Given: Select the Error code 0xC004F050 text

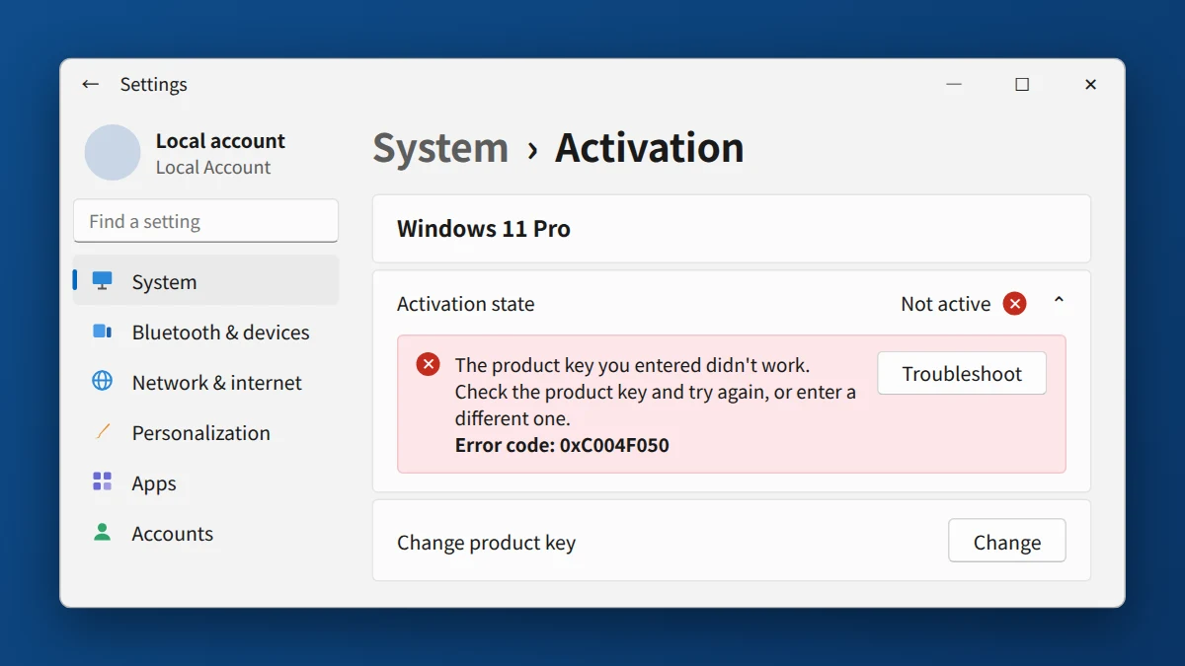Looking at the screenshot, I should 562,445.
